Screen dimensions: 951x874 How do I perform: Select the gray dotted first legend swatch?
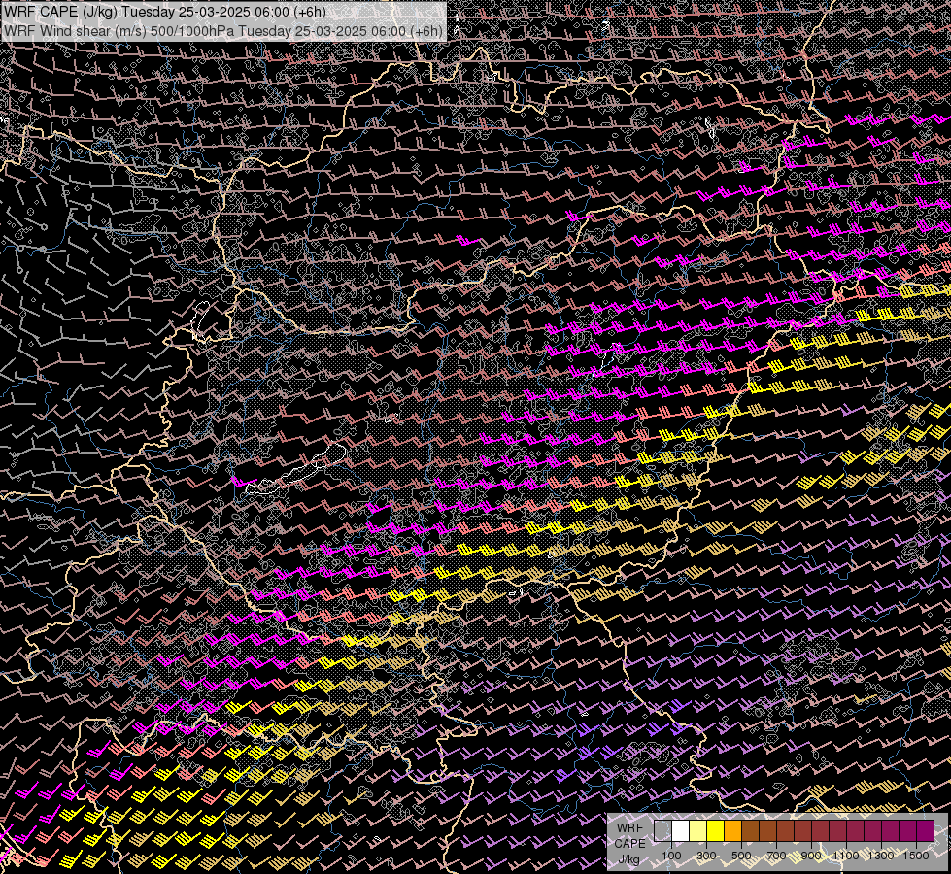point(662,831)
